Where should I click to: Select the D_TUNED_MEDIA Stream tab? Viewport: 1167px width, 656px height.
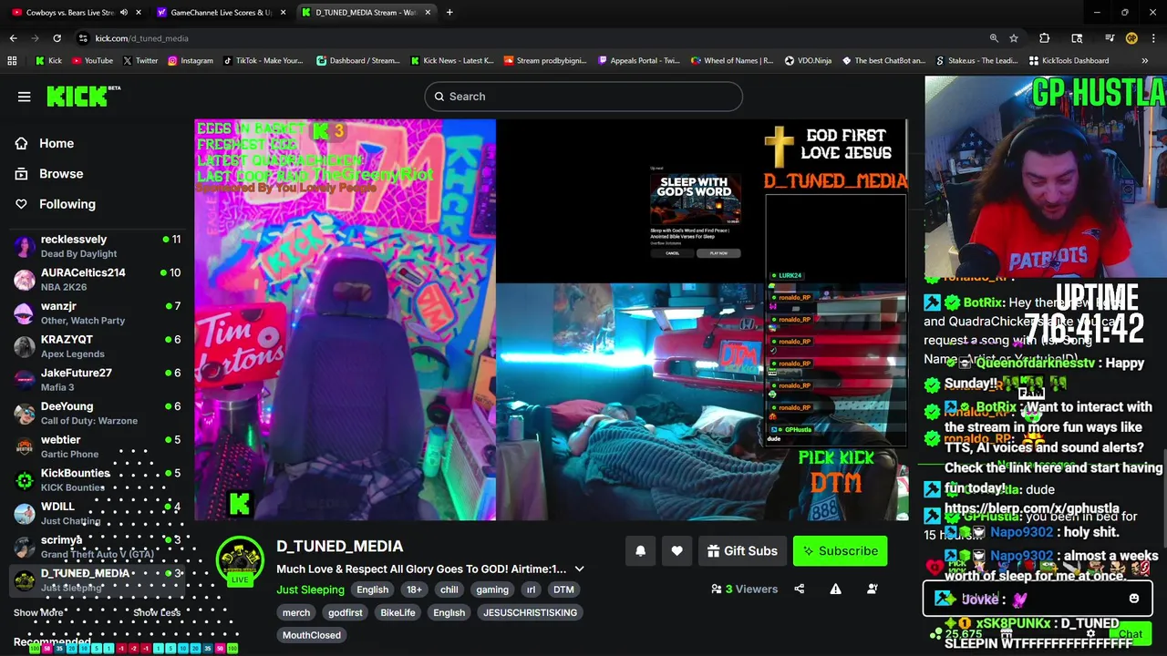point(365,13)
